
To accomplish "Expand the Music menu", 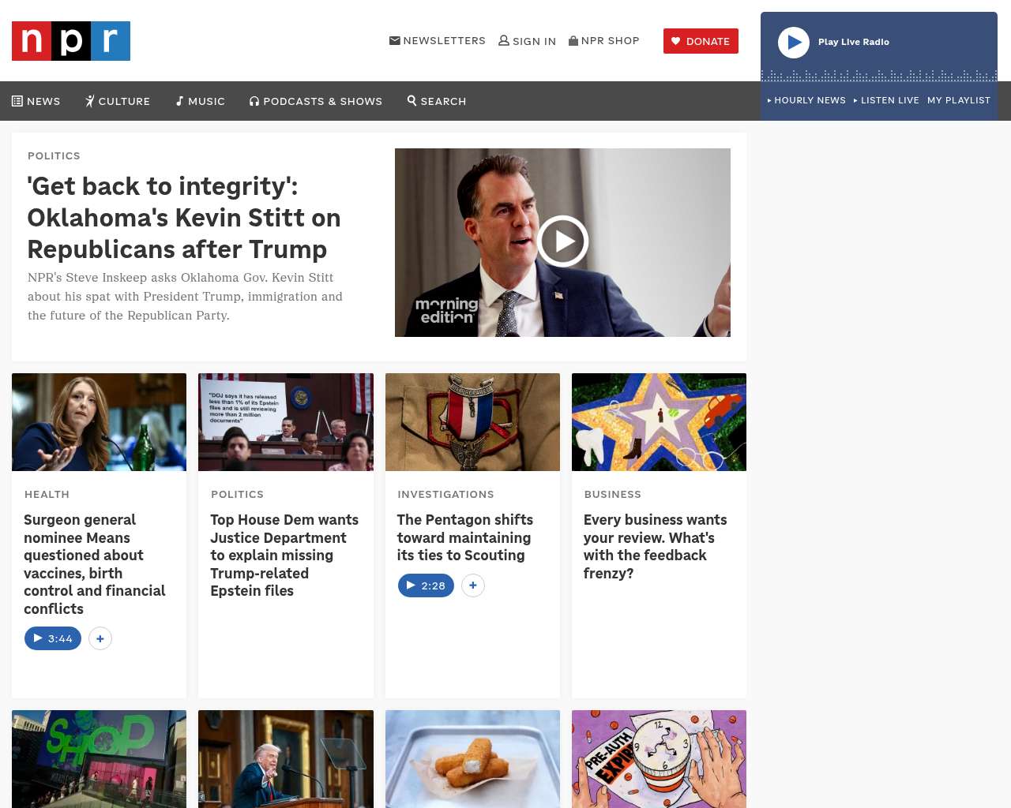I will click(x=201, y=101).
